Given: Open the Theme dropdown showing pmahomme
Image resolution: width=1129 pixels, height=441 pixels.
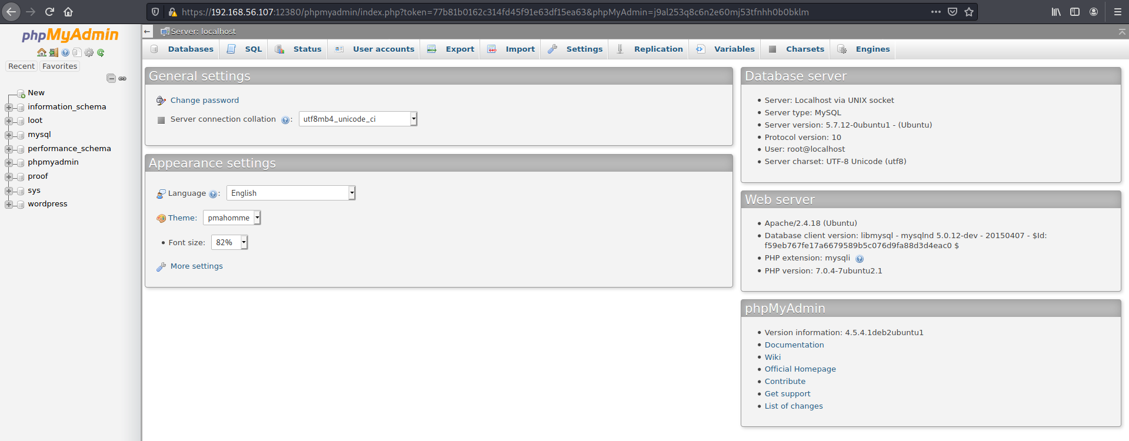Looking at the screenshot, I should 232,218.
